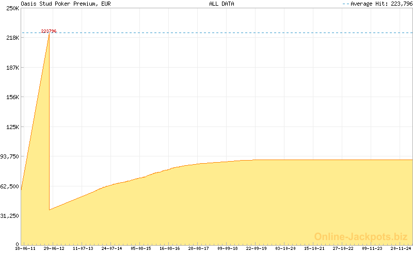The height and width of the screenshot is (253, 413).
Task: Click the 62,500 y-axis label
Action: (x=10, y=186)
